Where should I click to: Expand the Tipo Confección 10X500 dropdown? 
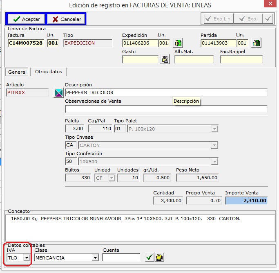click(214, 162)
